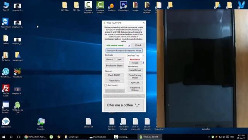The image size is (248, 140).
Task: Select the OP3 Files folder icon
Action: click(77, 7)
